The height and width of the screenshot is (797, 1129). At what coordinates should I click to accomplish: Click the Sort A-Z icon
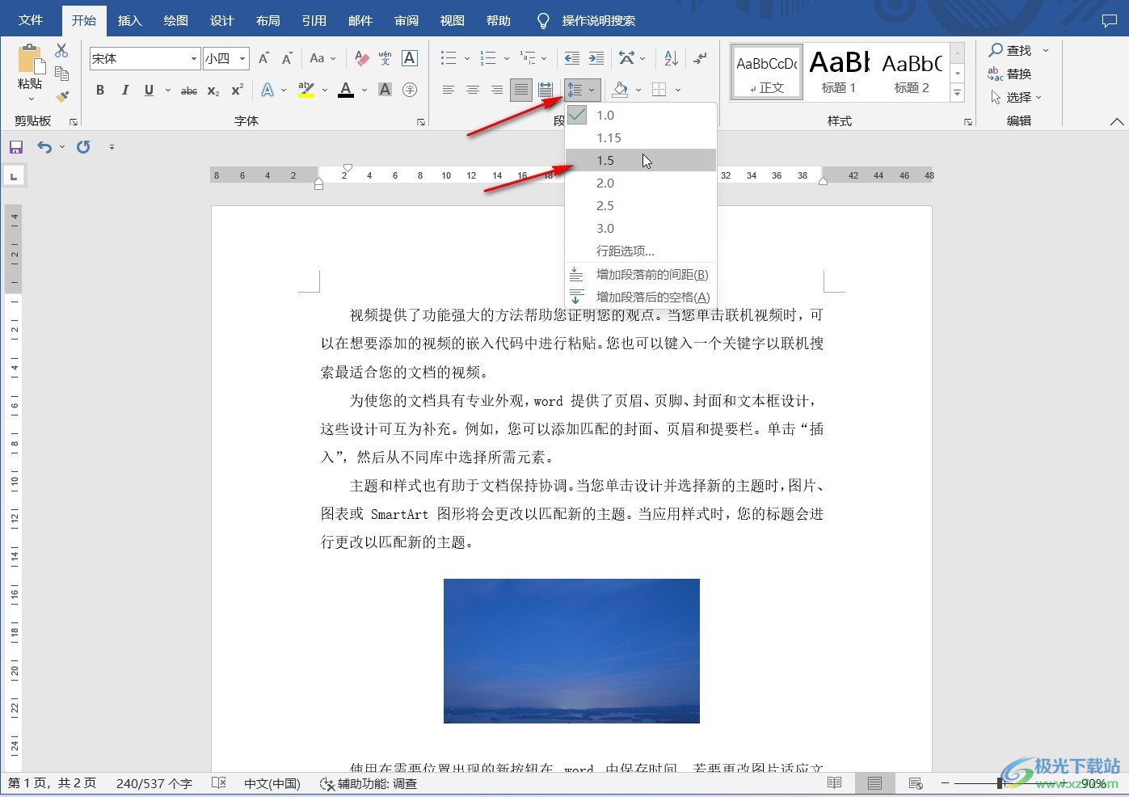point(671,58)
